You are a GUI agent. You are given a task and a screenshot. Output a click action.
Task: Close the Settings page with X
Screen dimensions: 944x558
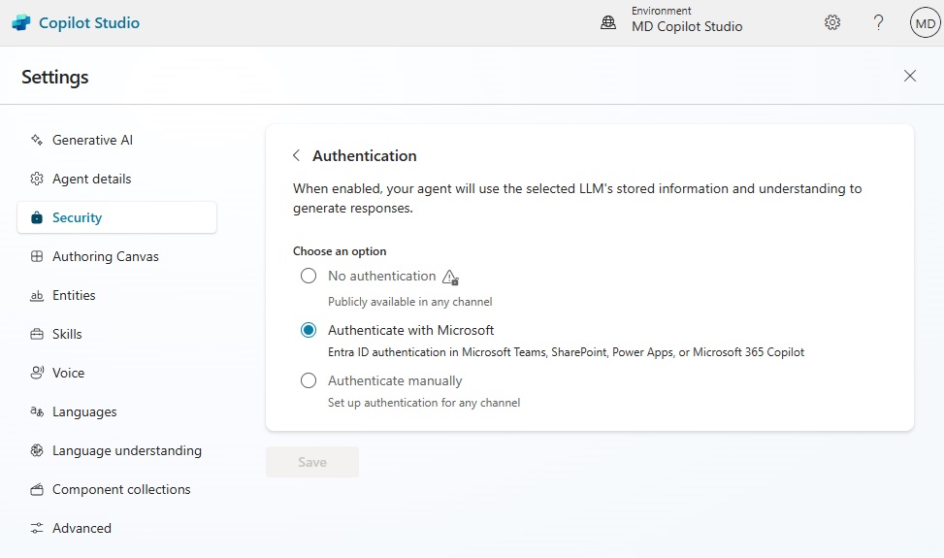pos(910,76)
